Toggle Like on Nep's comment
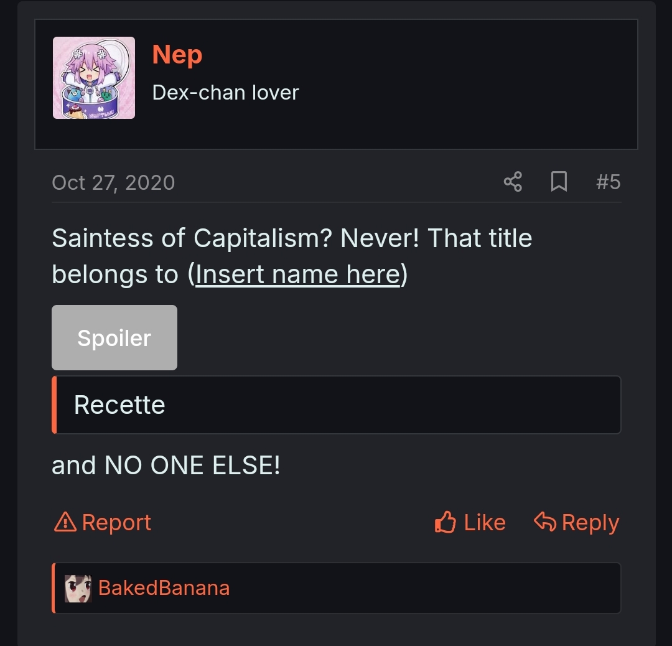The height and width of the screenshot is (646, 672). pyautogui.click(x=470, y=522)
